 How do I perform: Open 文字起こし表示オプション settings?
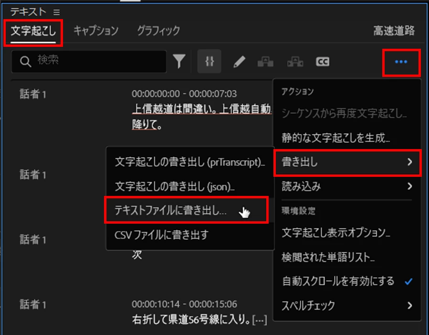[347, 233]
